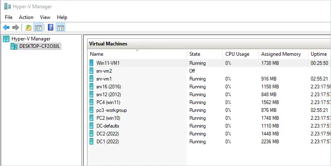Select the srv12 (2012) row name

click(109, 95)
